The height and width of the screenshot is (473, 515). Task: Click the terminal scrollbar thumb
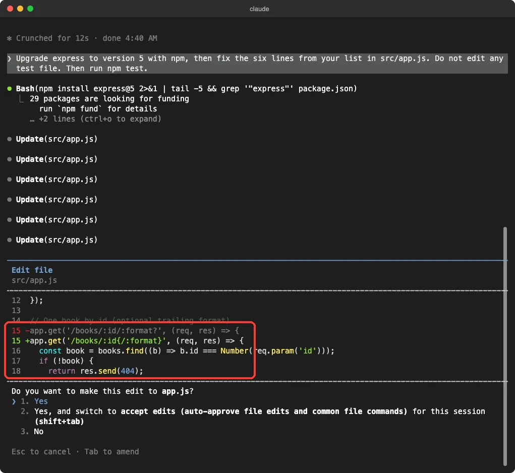505,346
